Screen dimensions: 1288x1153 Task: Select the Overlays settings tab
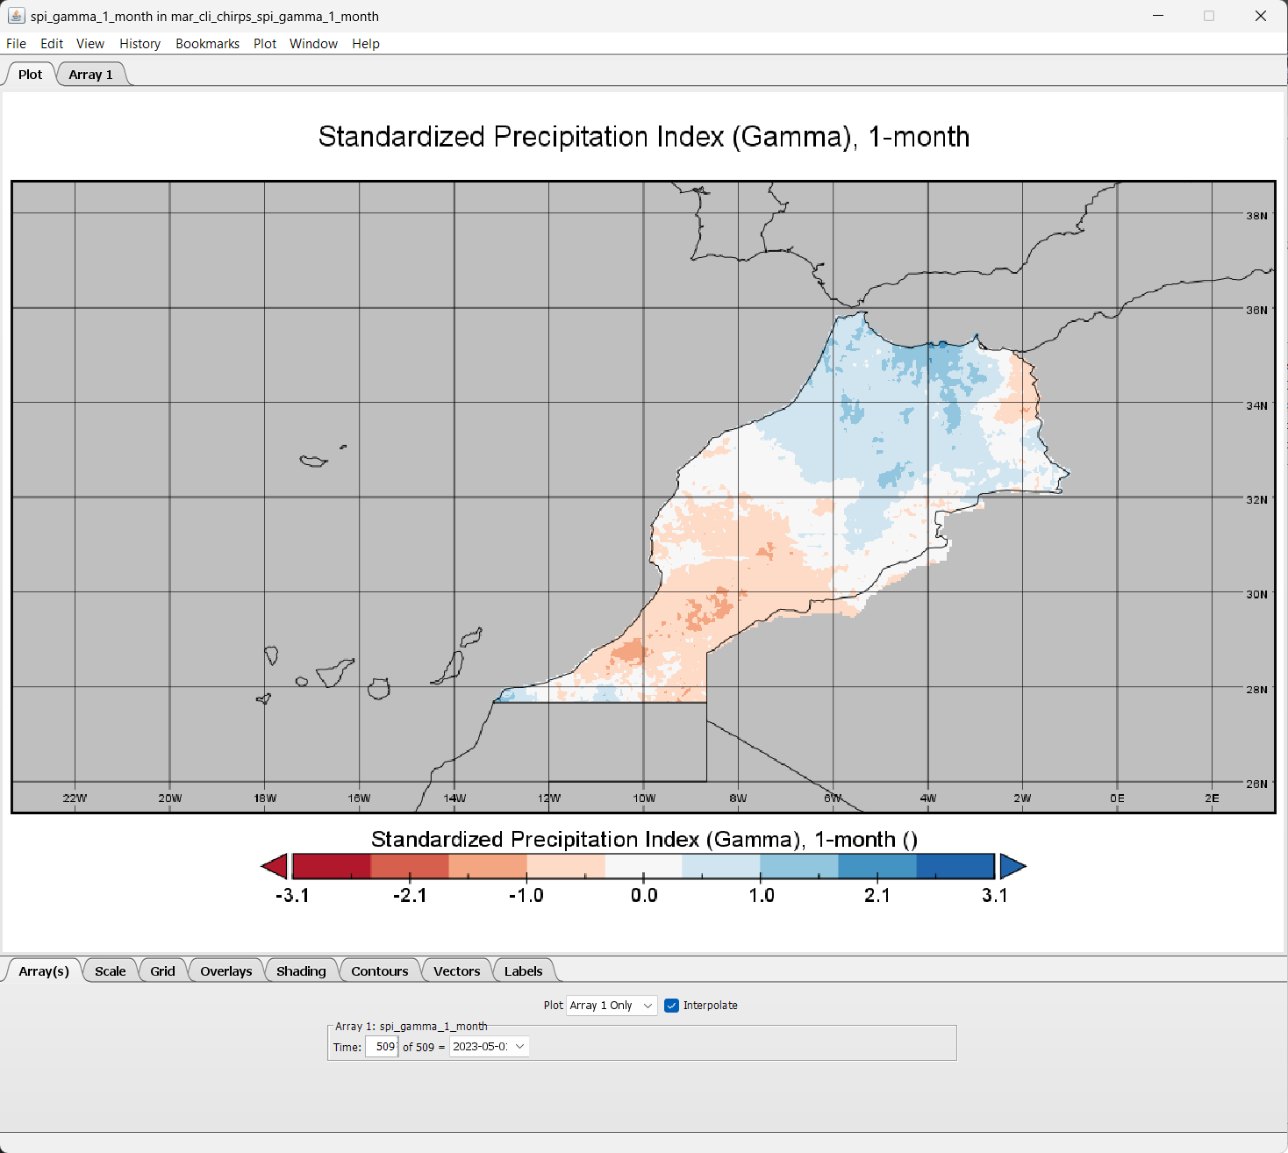(226, 971)
